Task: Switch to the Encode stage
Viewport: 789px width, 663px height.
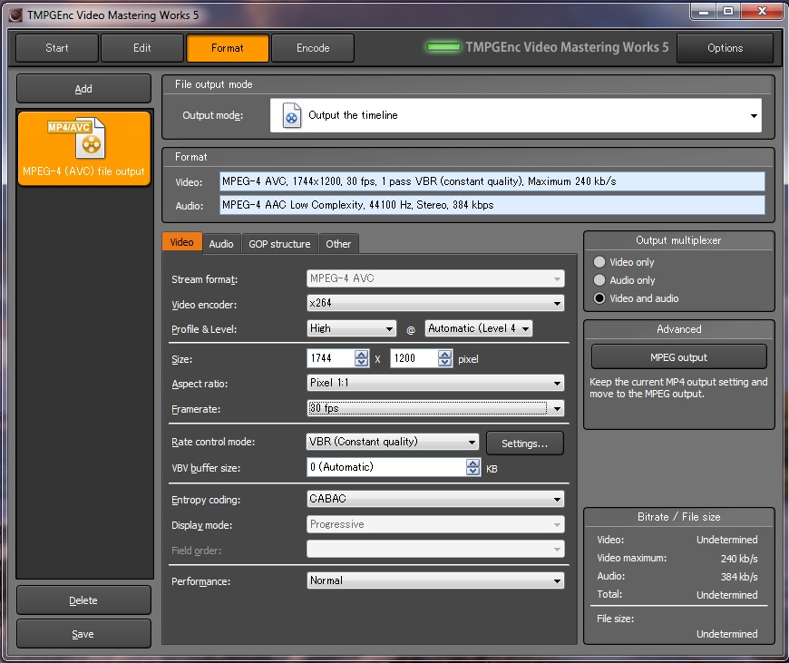Action: pyautogui.click(x=313, y=48)
